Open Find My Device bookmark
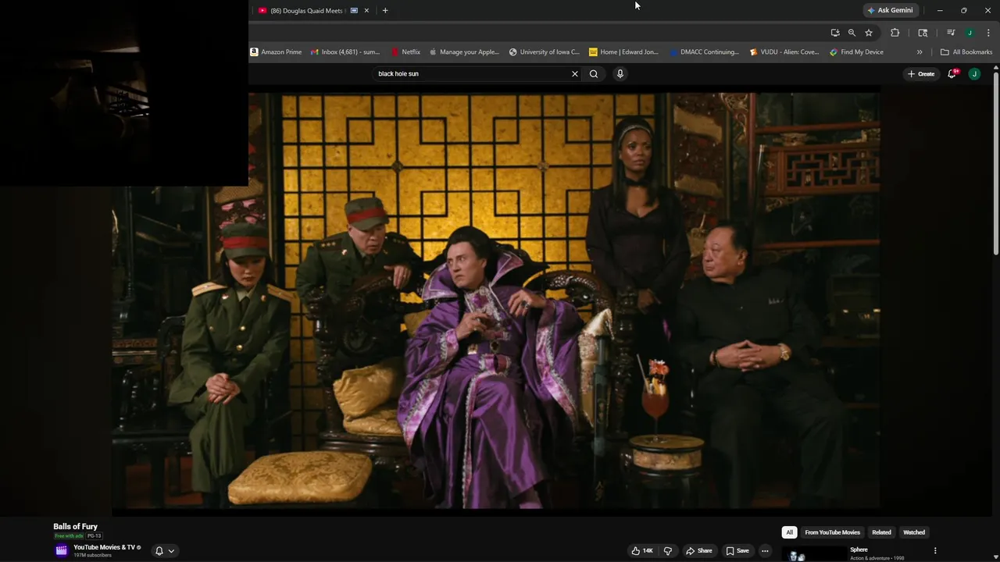 pyautogui.click(x=857, y=52)
